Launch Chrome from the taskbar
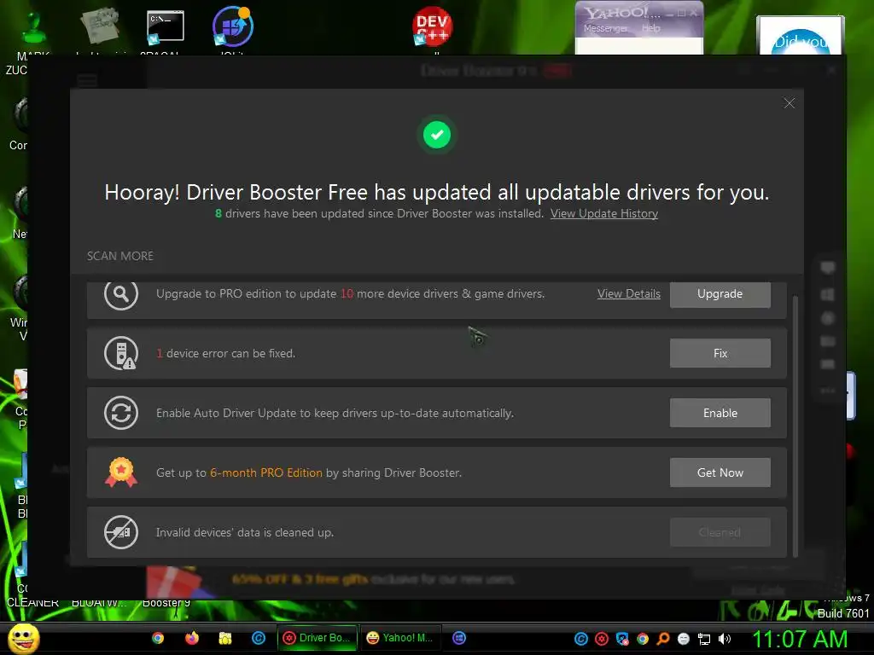 (158, 638)
